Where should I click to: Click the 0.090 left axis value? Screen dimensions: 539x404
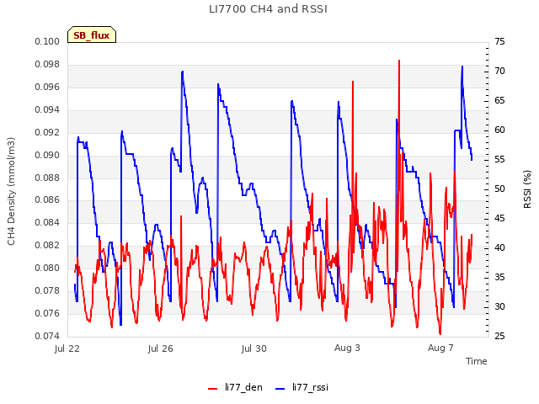tap(47, 155)
